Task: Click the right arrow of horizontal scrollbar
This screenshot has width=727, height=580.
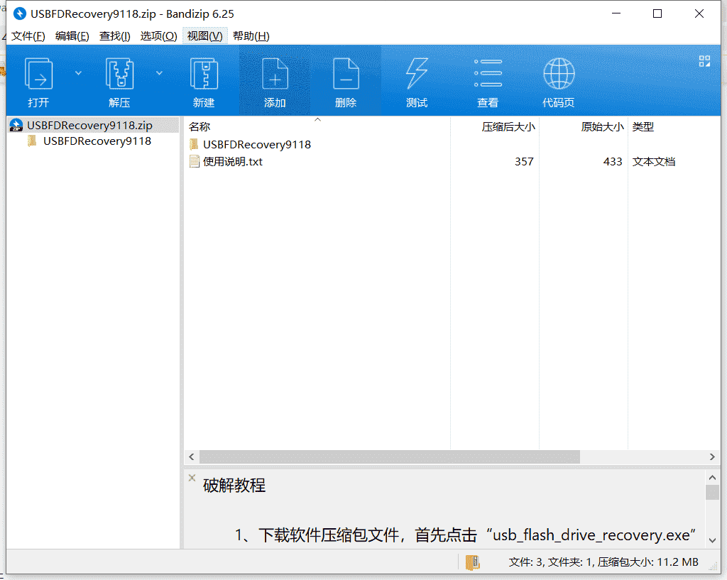Action: [712, 456]
